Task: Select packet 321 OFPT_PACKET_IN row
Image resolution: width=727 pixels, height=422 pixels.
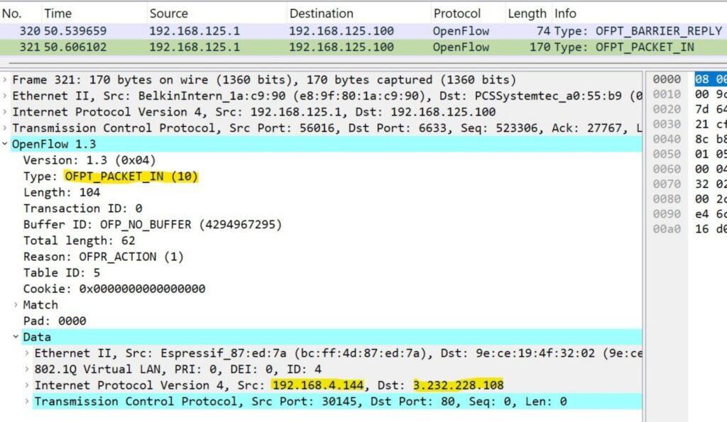Action: click(355, 48)
